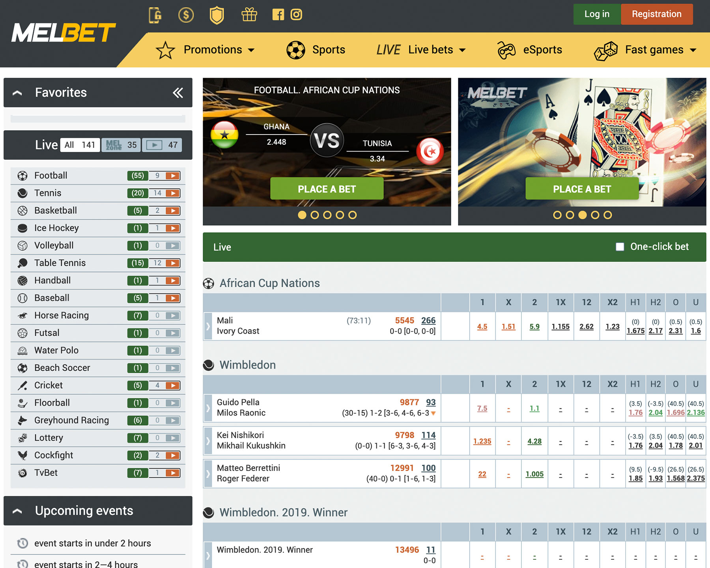710x568 pixels.
Task: Expand the Mali vs Ivory Coast row
Action: click(208, 326)
